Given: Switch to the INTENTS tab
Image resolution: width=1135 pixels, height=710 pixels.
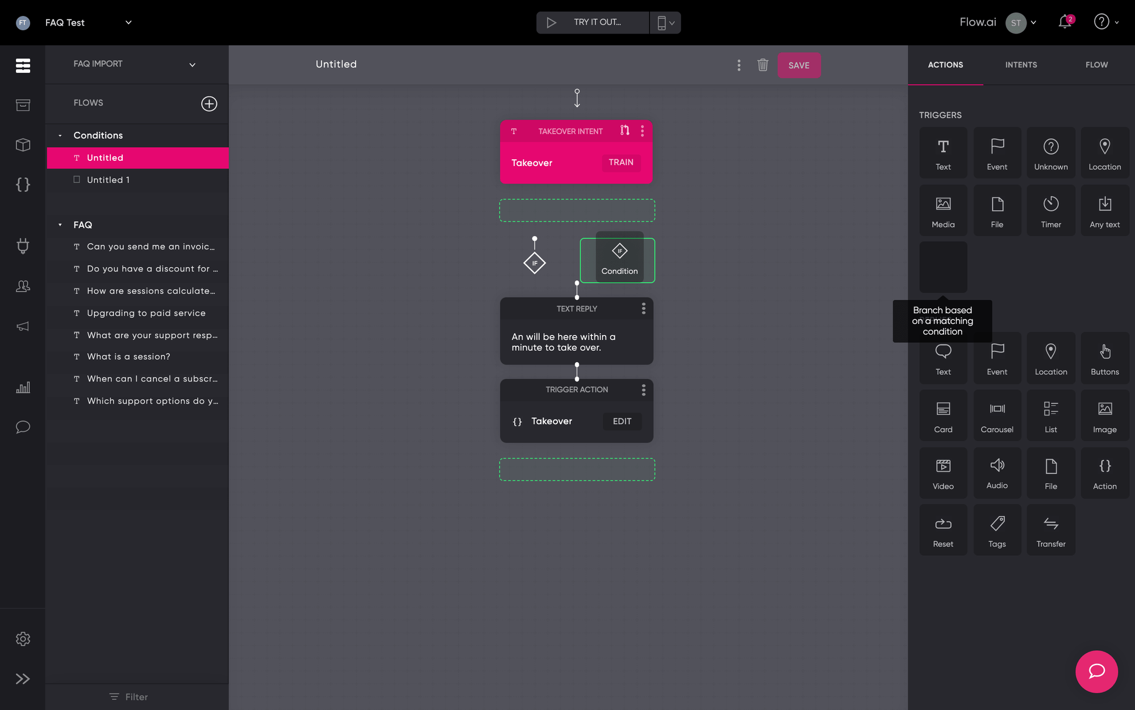Looking at the screenshot, I should tap(1021, 65).
